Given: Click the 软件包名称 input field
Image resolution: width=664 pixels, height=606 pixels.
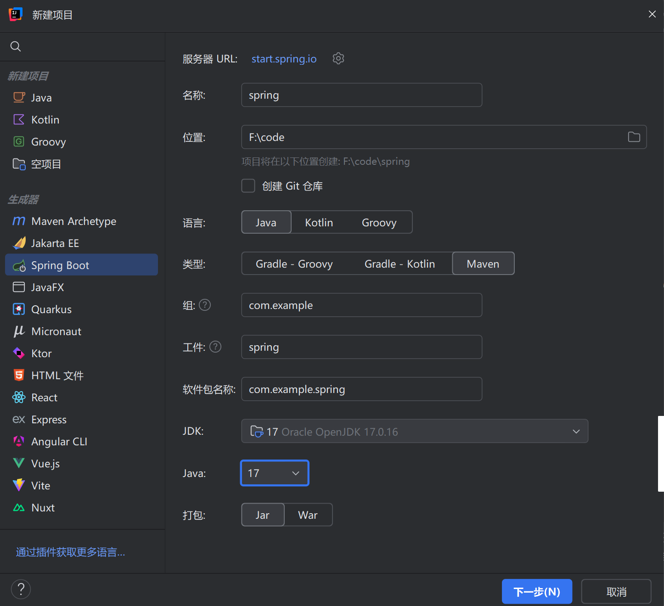Looking at the screenshot, I should (362, 389).
